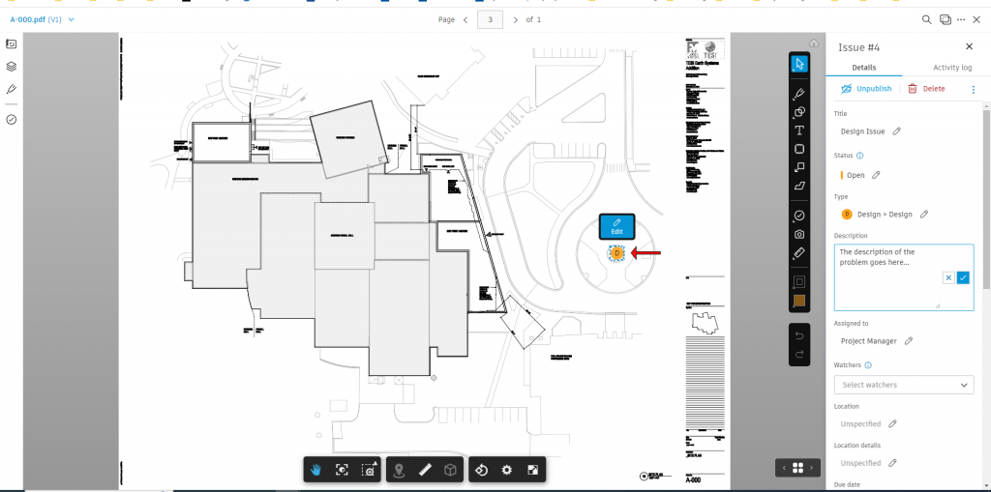Click the Delete issue button

coord(926,89)
